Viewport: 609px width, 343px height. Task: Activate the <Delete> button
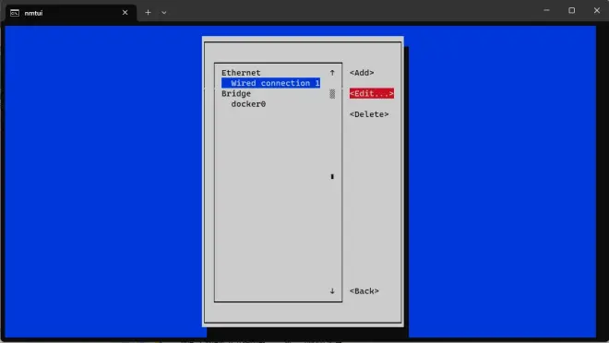point(369,114)
